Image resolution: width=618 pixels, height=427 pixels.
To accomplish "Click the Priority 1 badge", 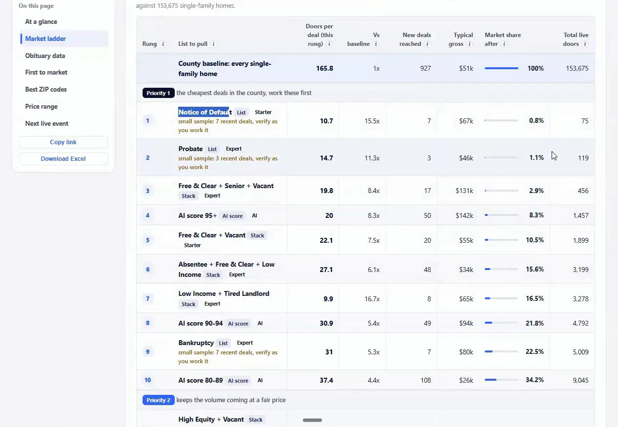I will pos(158,93).
